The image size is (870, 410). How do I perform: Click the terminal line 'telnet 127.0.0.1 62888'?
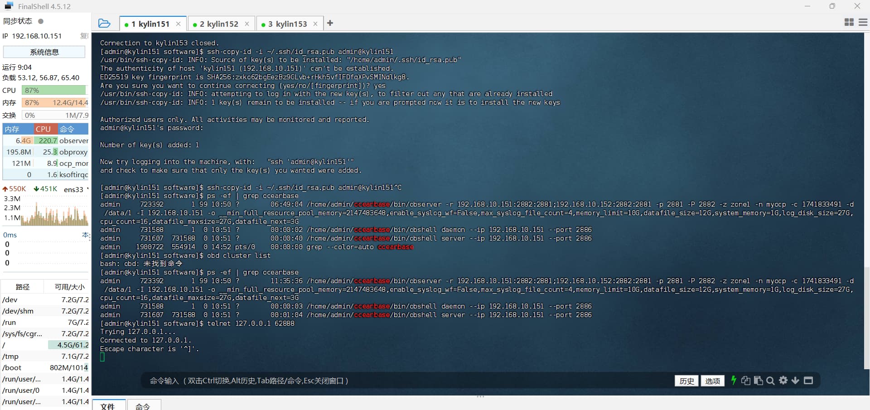pos(251,323)
